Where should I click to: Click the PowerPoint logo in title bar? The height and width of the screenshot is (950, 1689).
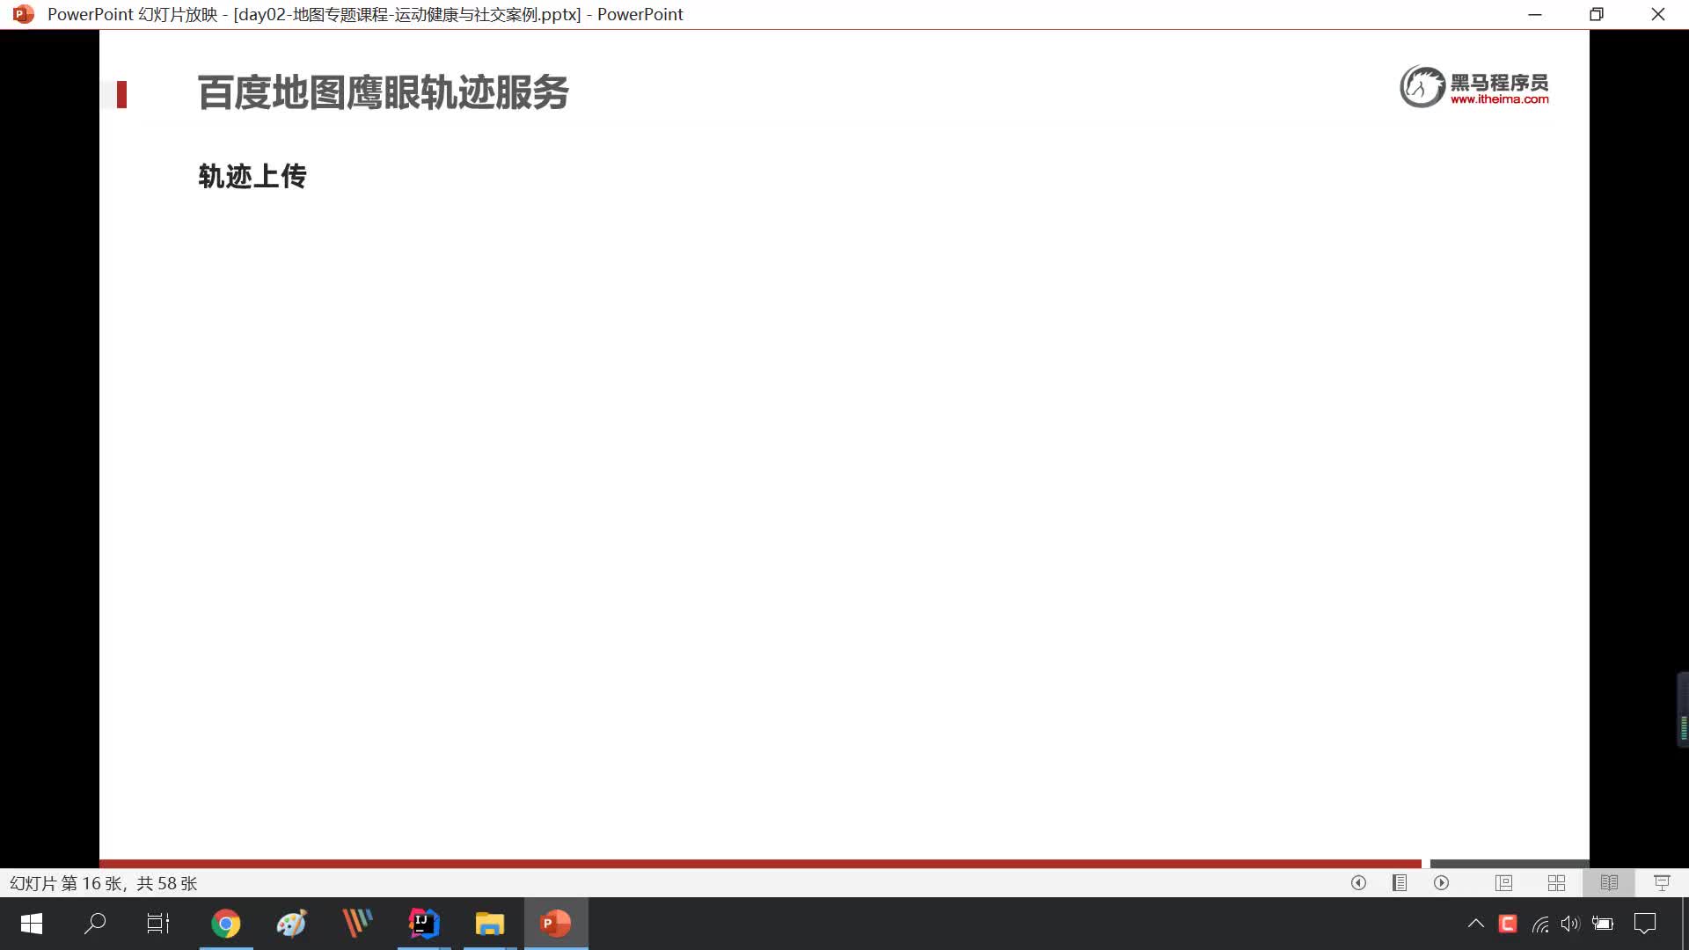24,14
